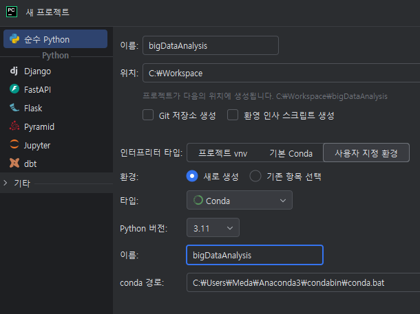Screen dimensions: 420x314
Task: Click the FastAPI lightning icon
Action: pyautogui.click(x=14, y=89)
